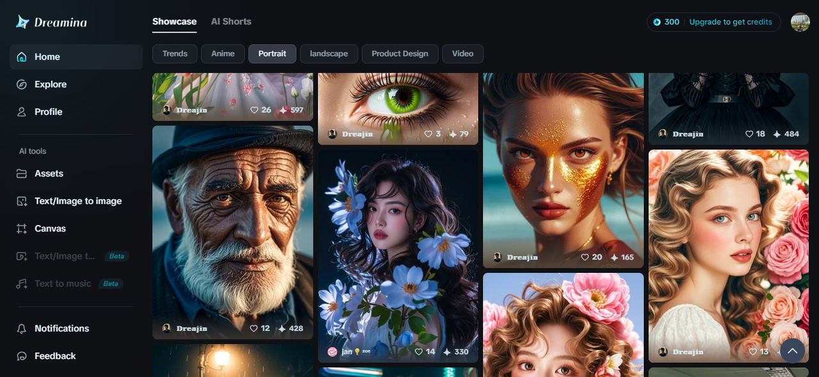
Task: Select the landscape category filter
Action: (x=329, y=54)
